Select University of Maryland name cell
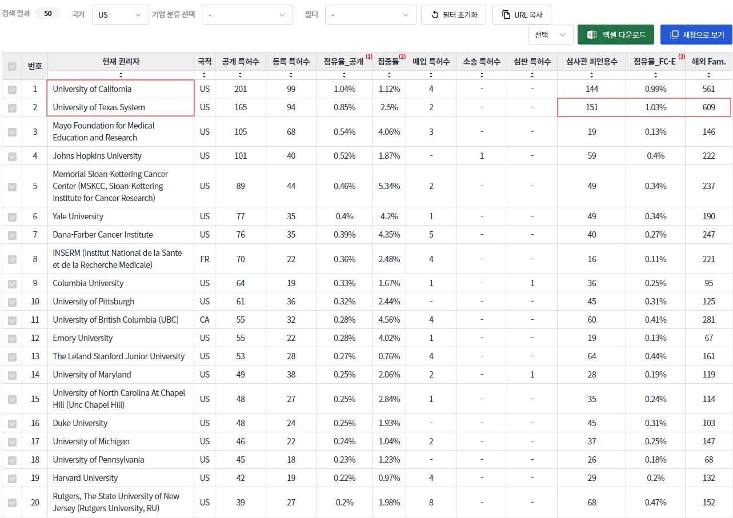The width and height of the screenshot is (733, 518). coord(121,375)
